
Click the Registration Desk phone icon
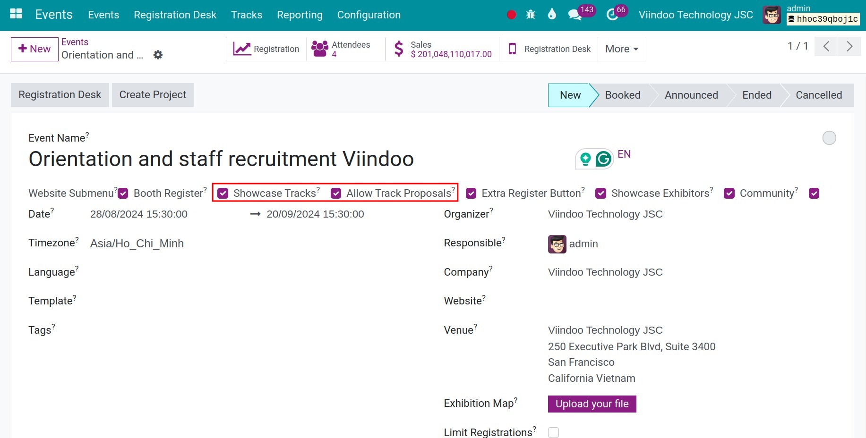[512, 49]
